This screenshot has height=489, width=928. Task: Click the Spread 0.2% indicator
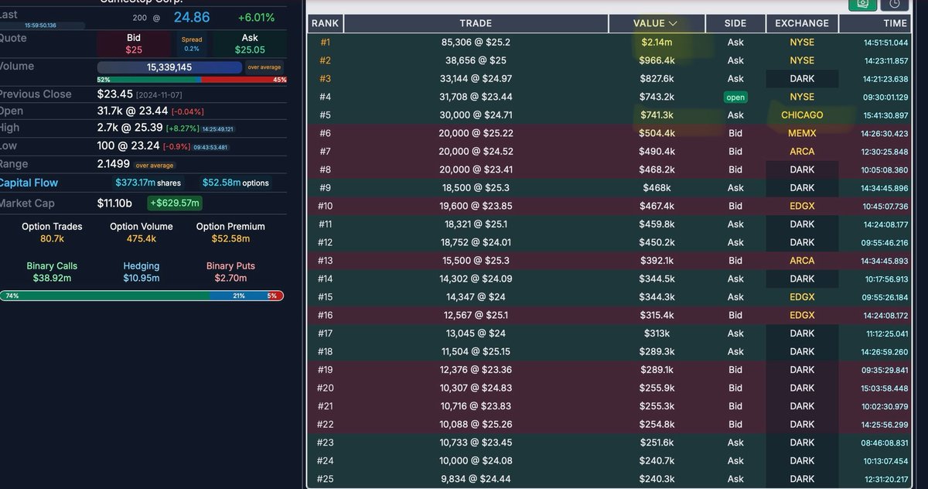192,44
